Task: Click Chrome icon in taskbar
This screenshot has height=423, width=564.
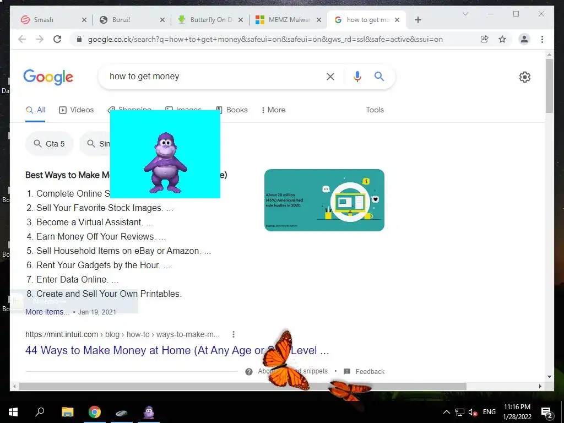Action: pyautogui.click(x=95, y=412)
